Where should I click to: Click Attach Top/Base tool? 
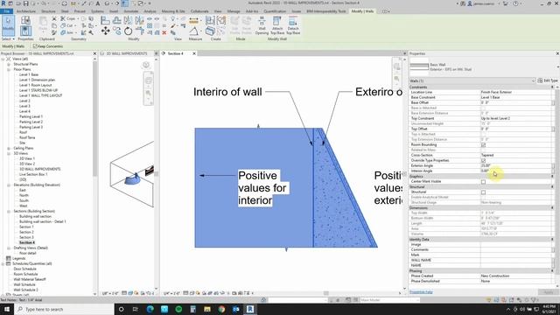(x=277, y=25)
